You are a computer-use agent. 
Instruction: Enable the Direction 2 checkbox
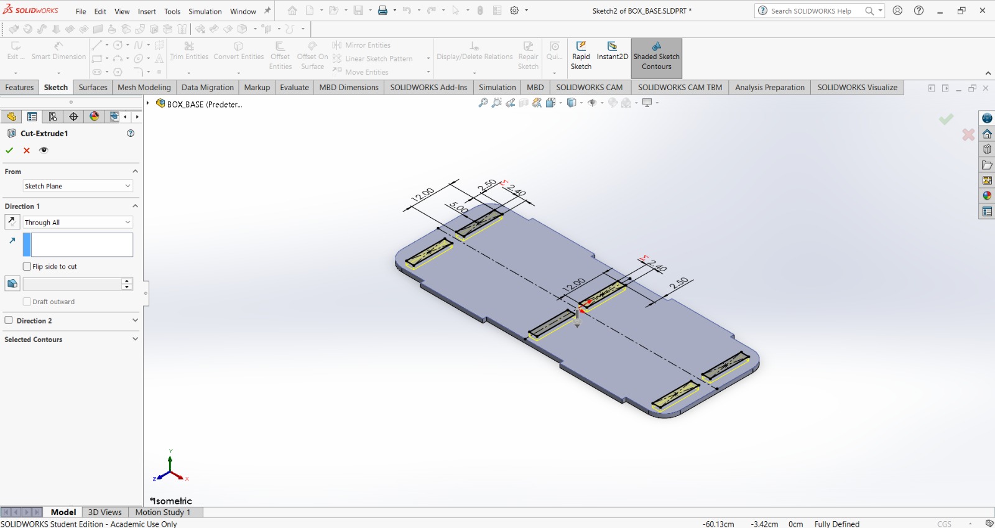[9, 320]
